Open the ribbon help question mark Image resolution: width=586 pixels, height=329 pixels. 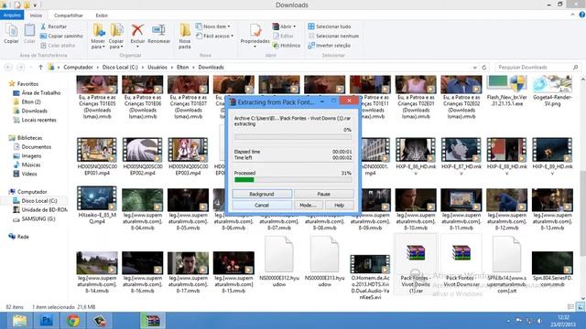[582, 15]
